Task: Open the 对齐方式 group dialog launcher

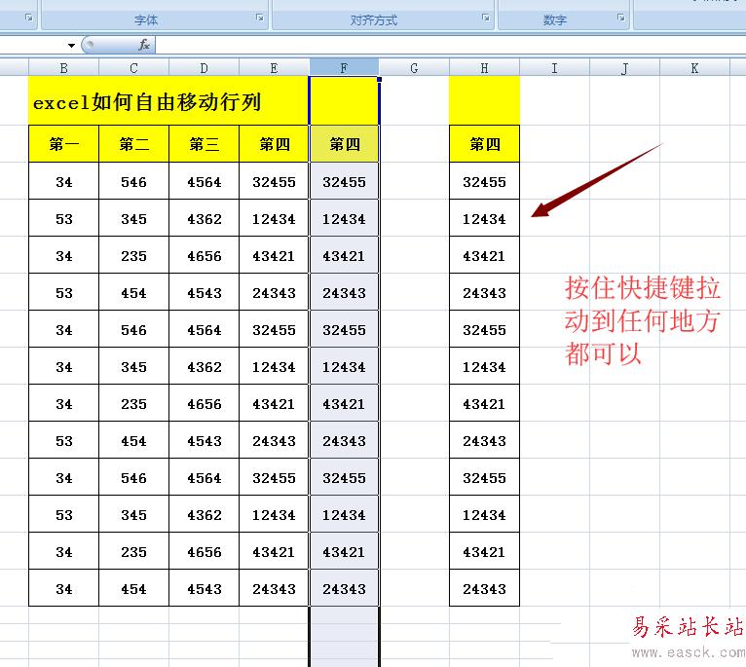Action: (x=486, y=19)
